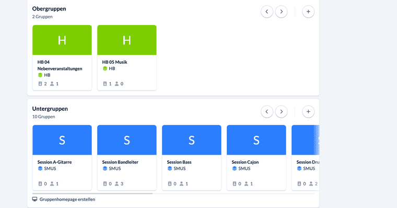This screenshot has width=397, height=208.
Task: Open the Session Cajon subgroup
Action: tap(256, 158)
